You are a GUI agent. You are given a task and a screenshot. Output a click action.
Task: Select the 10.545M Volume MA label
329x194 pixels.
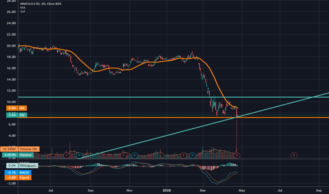tap(20, 149)
